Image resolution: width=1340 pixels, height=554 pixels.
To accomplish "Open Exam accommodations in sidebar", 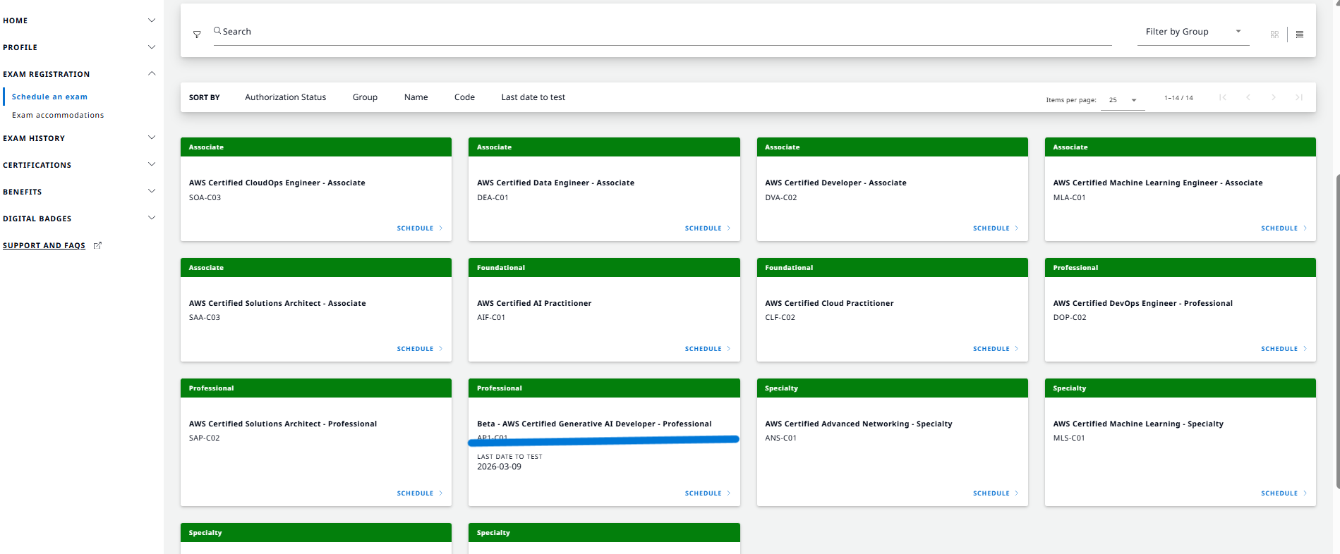I will point(58,115).
